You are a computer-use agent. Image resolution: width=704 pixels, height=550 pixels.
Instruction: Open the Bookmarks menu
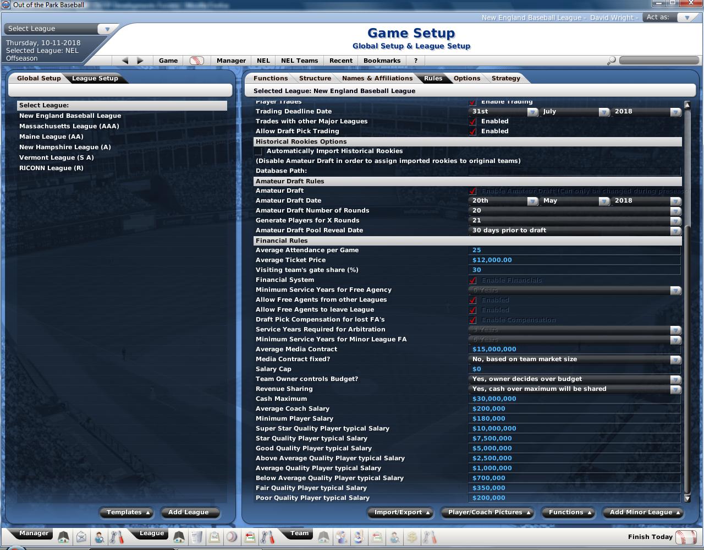[x=382, y=61]
